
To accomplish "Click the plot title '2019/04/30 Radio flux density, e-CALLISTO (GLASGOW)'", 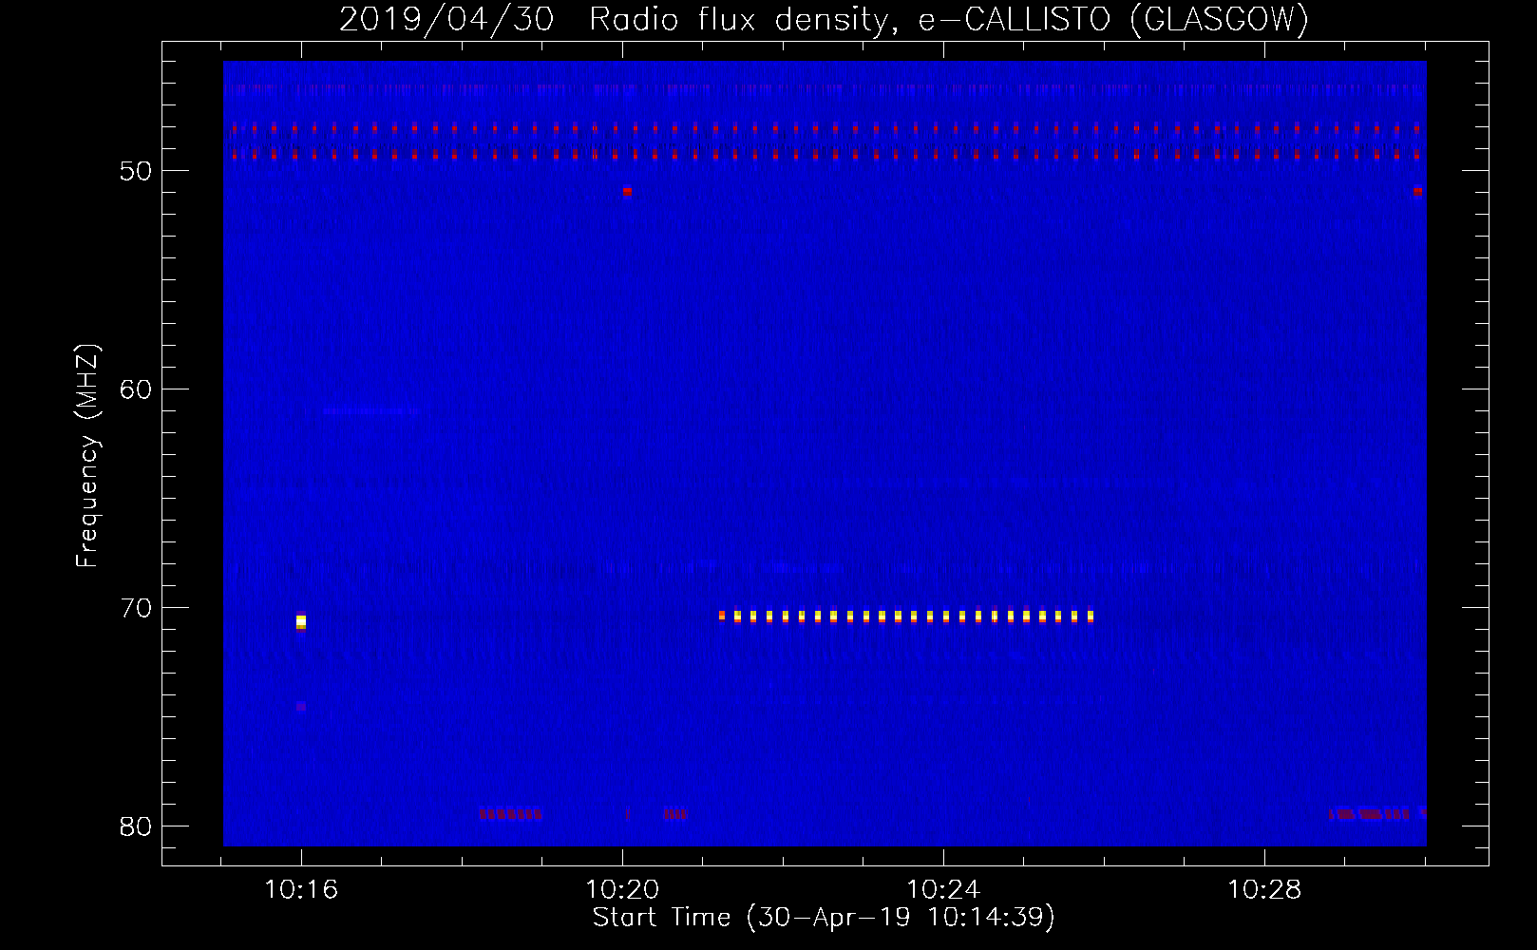I will click(824, 19).
